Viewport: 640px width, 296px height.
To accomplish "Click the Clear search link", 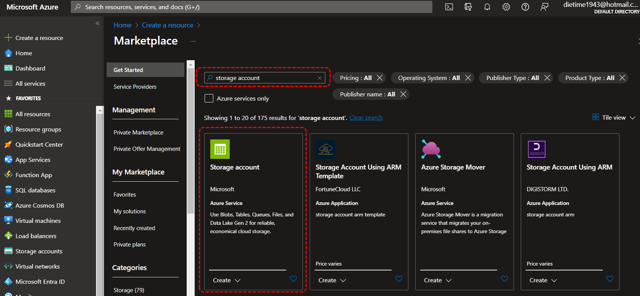I will [x=366, y=118].
